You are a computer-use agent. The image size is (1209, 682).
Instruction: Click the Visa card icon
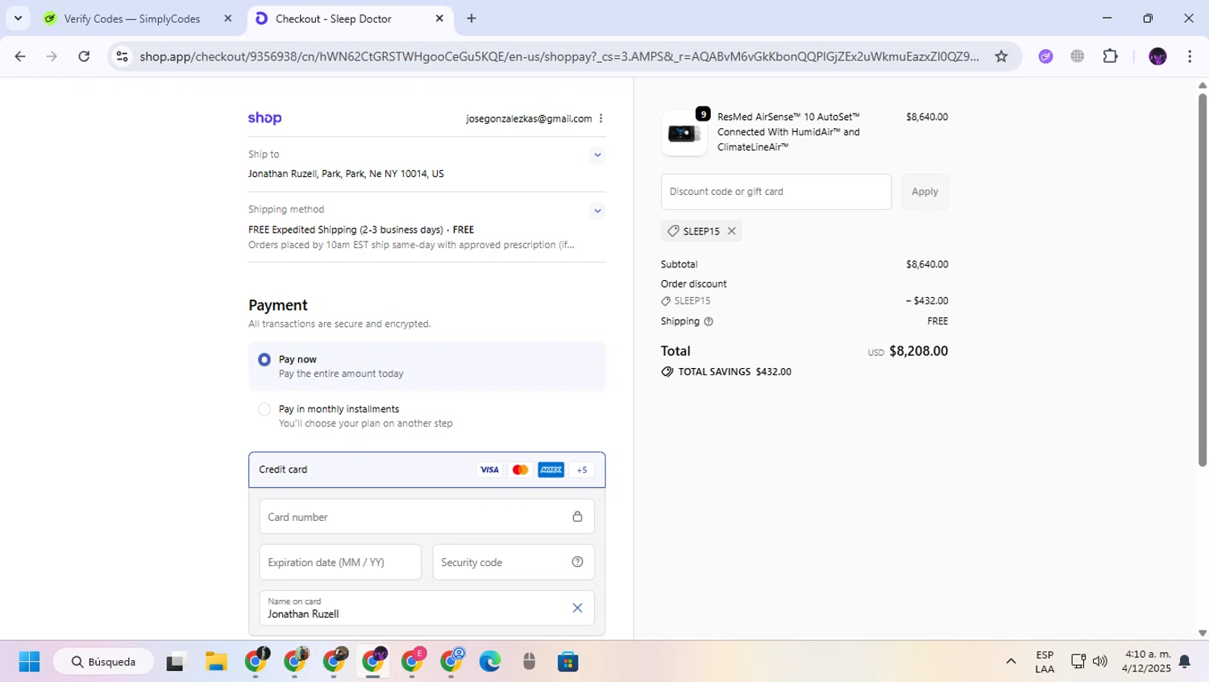click(x=489, y=469)
